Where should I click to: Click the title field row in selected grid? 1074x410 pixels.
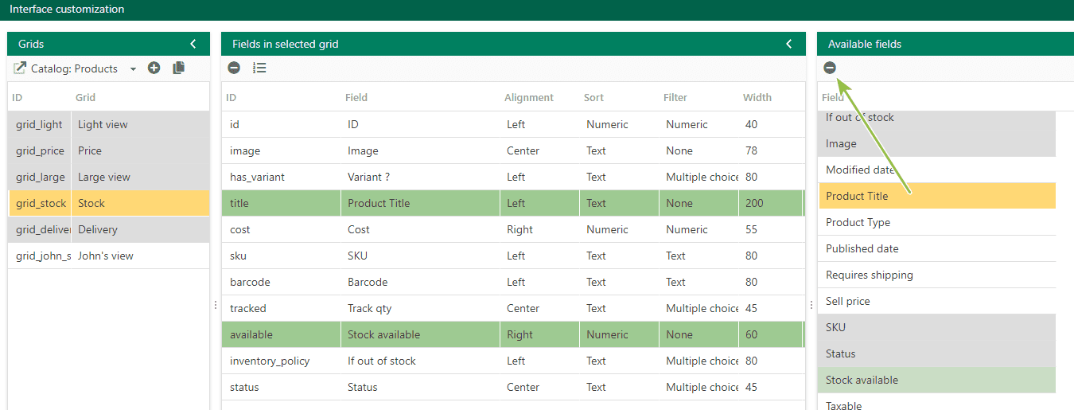513,203
